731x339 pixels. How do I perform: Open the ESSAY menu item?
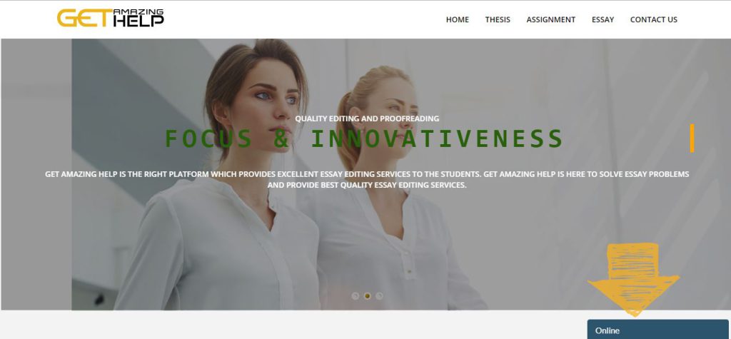tap(603, 19)
